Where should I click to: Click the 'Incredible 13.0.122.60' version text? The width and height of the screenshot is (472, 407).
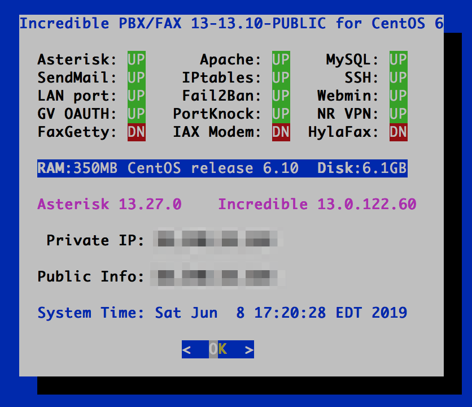[x=317, y=205]
